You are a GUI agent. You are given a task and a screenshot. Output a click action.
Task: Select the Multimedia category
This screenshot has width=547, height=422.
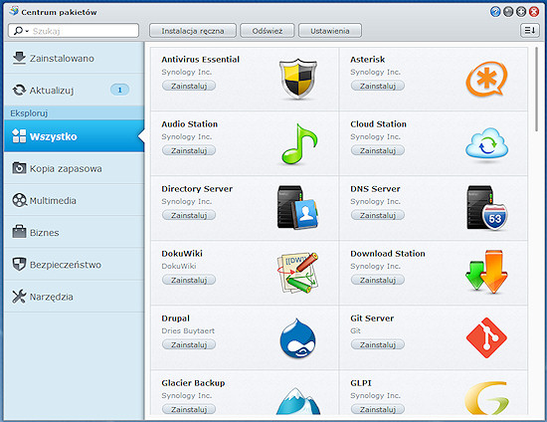(74, 201)
